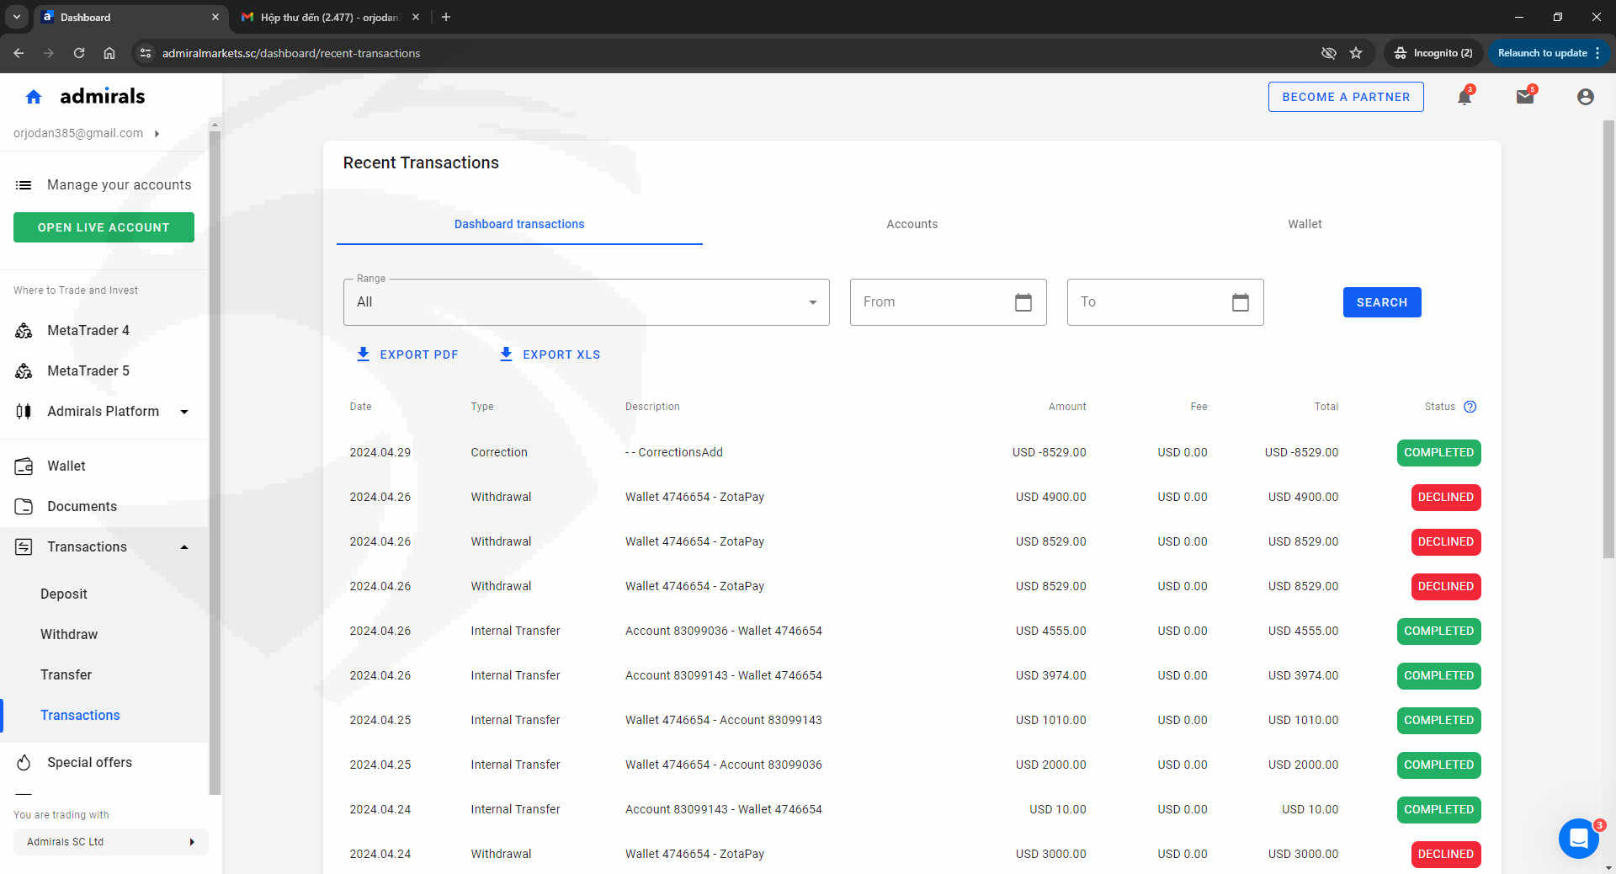The height and width of the screenshot is (874, 1616).
Task: Click the Admirals Platform candlestick icon
Action: 24,412
